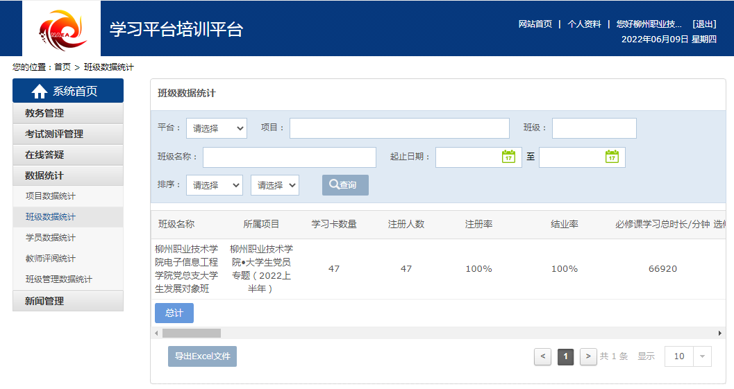Click the horizontal scrollbar thumb under table
Screen dimensions: 734x389
pos(191,334)
